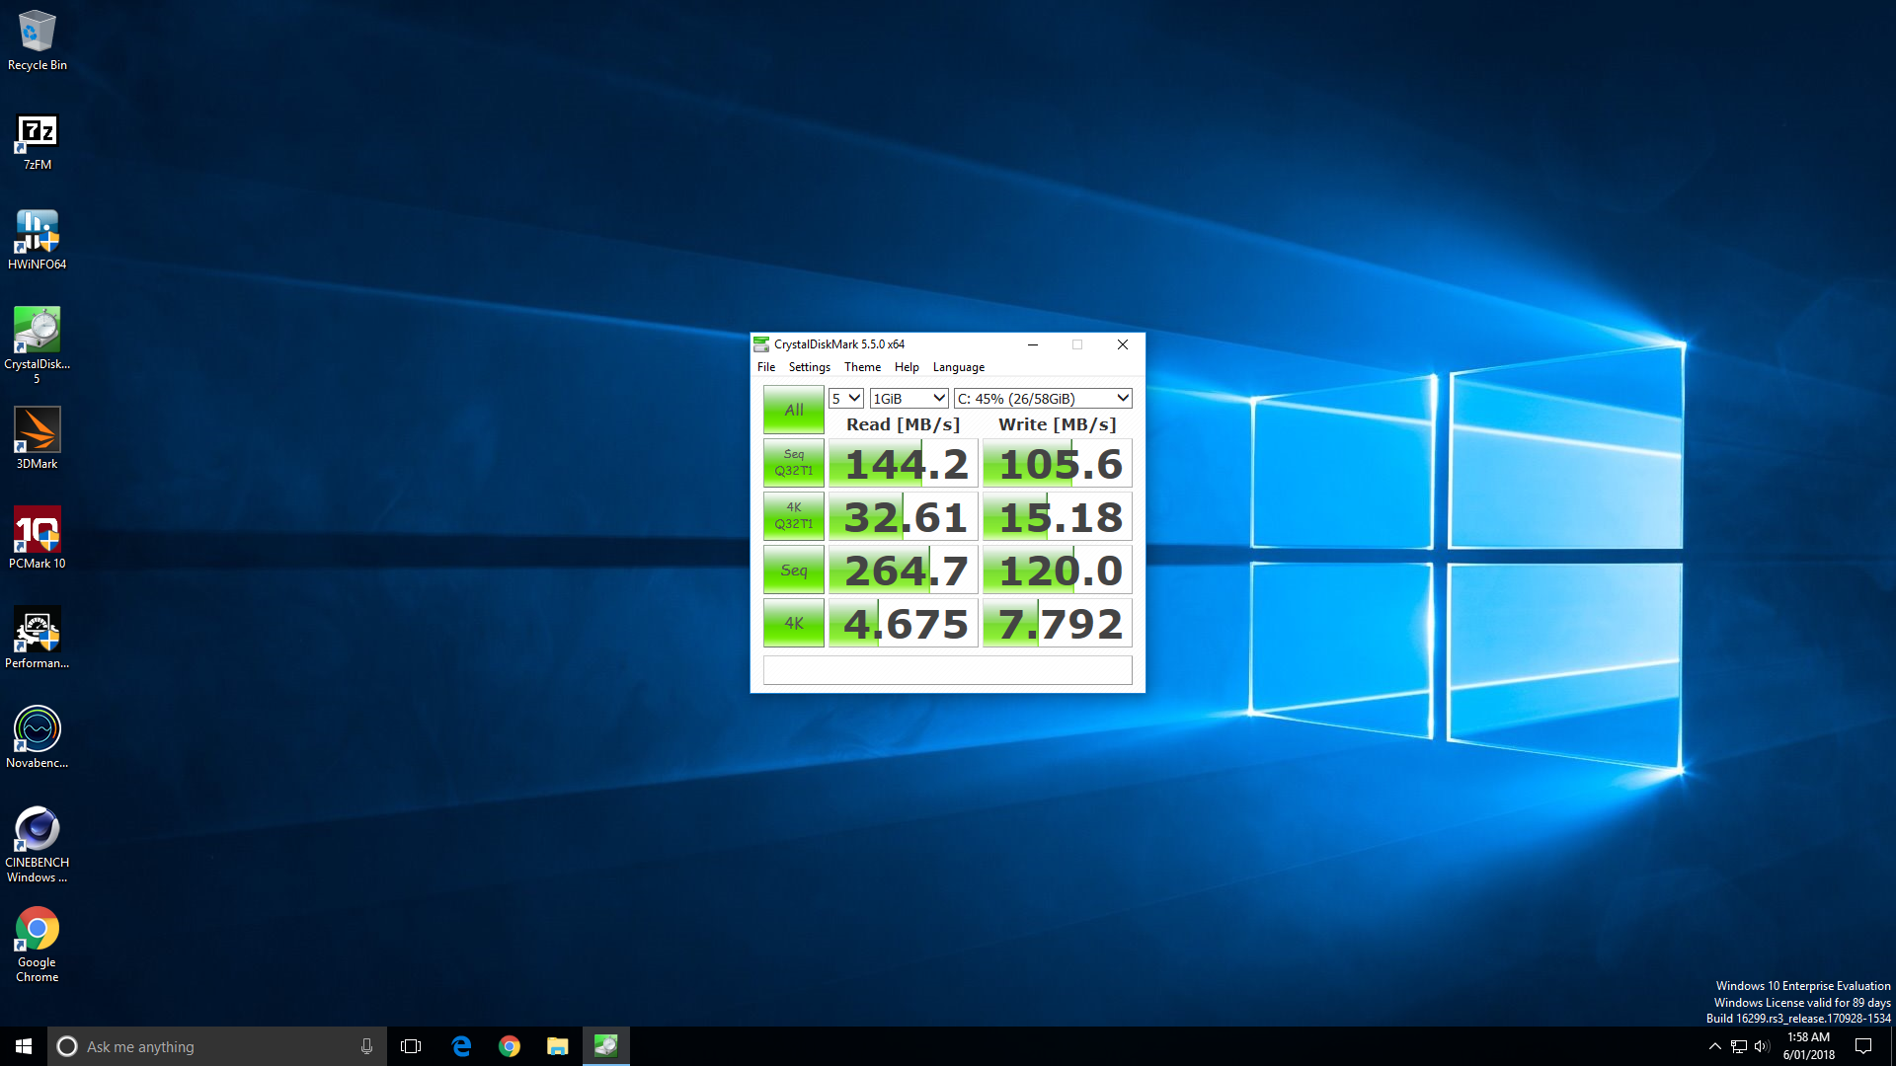This screenshot has height=1066, width=1896.
Task: Open the Language menu
Action: click(959, 367)
